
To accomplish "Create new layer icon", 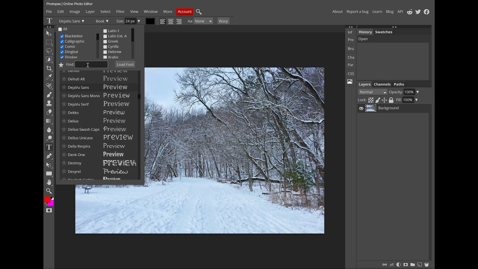I will coord(419,265).
